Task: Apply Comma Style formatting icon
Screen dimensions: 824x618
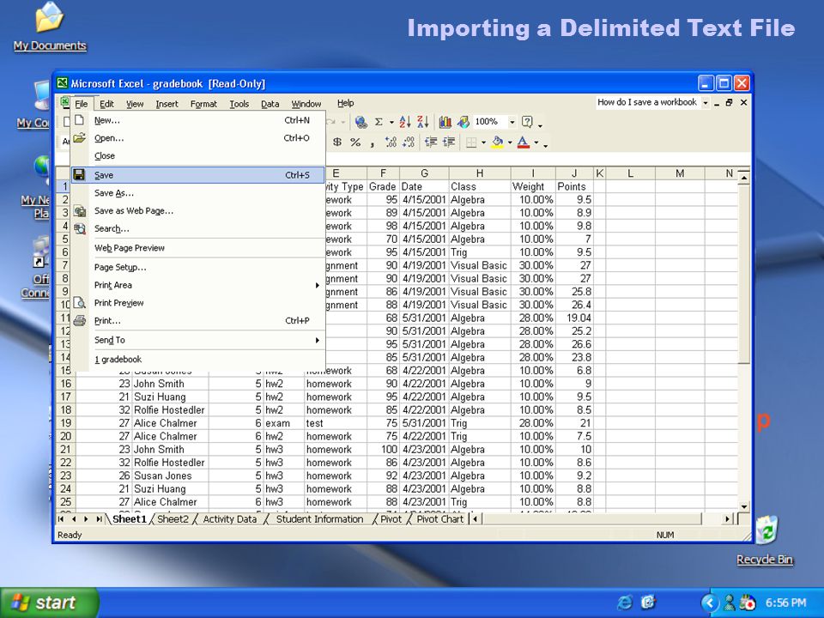Action: point(372,143)
